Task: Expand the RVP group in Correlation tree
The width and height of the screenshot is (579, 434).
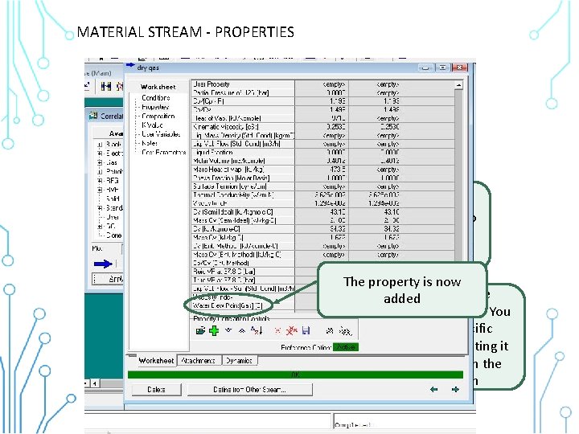Action: pyautogui.click(x=100, y=190)
